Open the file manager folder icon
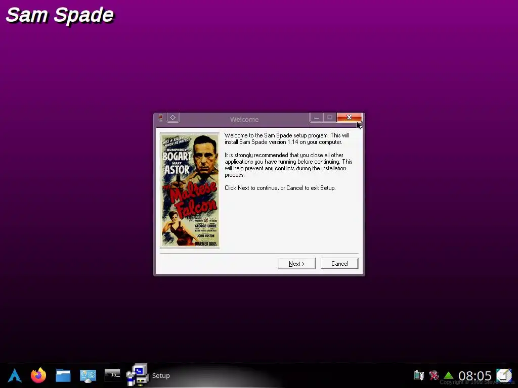 [63, 375]
